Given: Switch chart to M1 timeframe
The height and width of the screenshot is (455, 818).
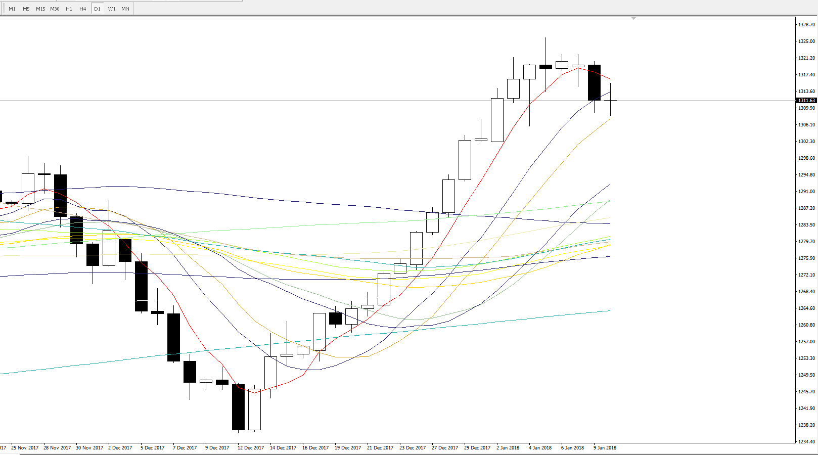Looking at the screenshot, I should [12, 9].
